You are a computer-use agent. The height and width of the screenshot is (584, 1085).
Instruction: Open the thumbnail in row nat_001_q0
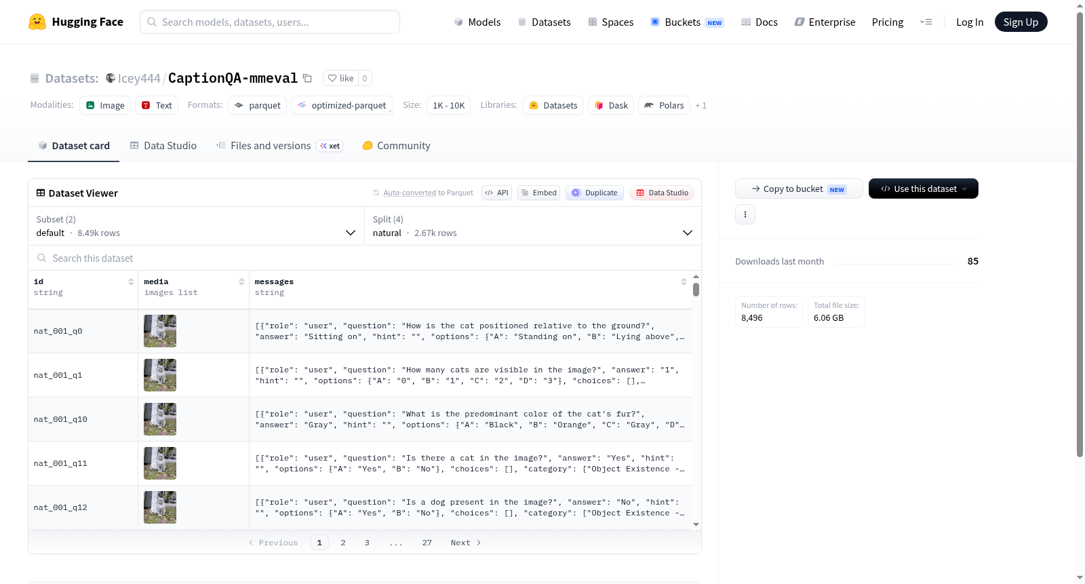pos(160,331)
